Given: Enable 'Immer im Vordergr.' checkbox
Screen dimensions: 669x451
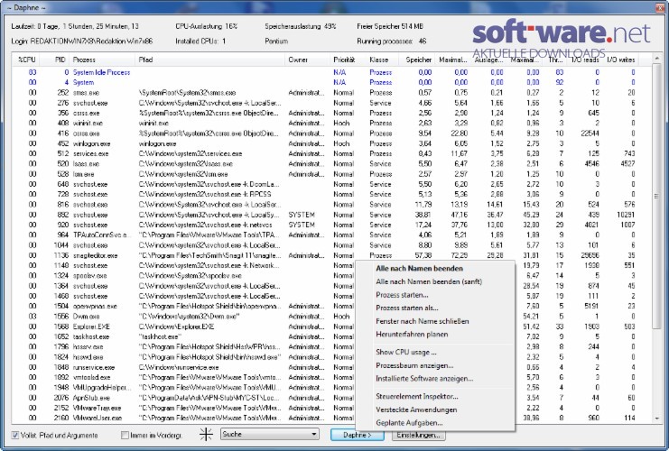Looking at the screenshot, I should coord(125,436).
